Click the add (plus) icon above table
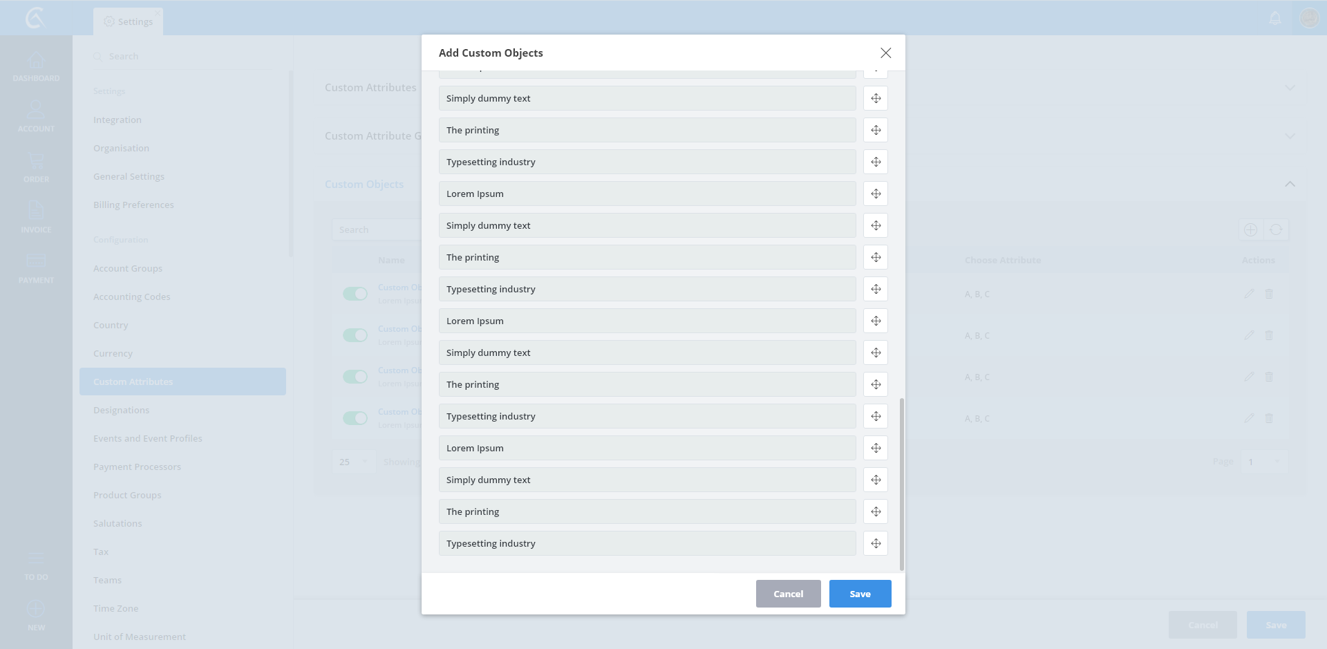This screenshot has height=649, width=1327. [x=1250, y=230]
